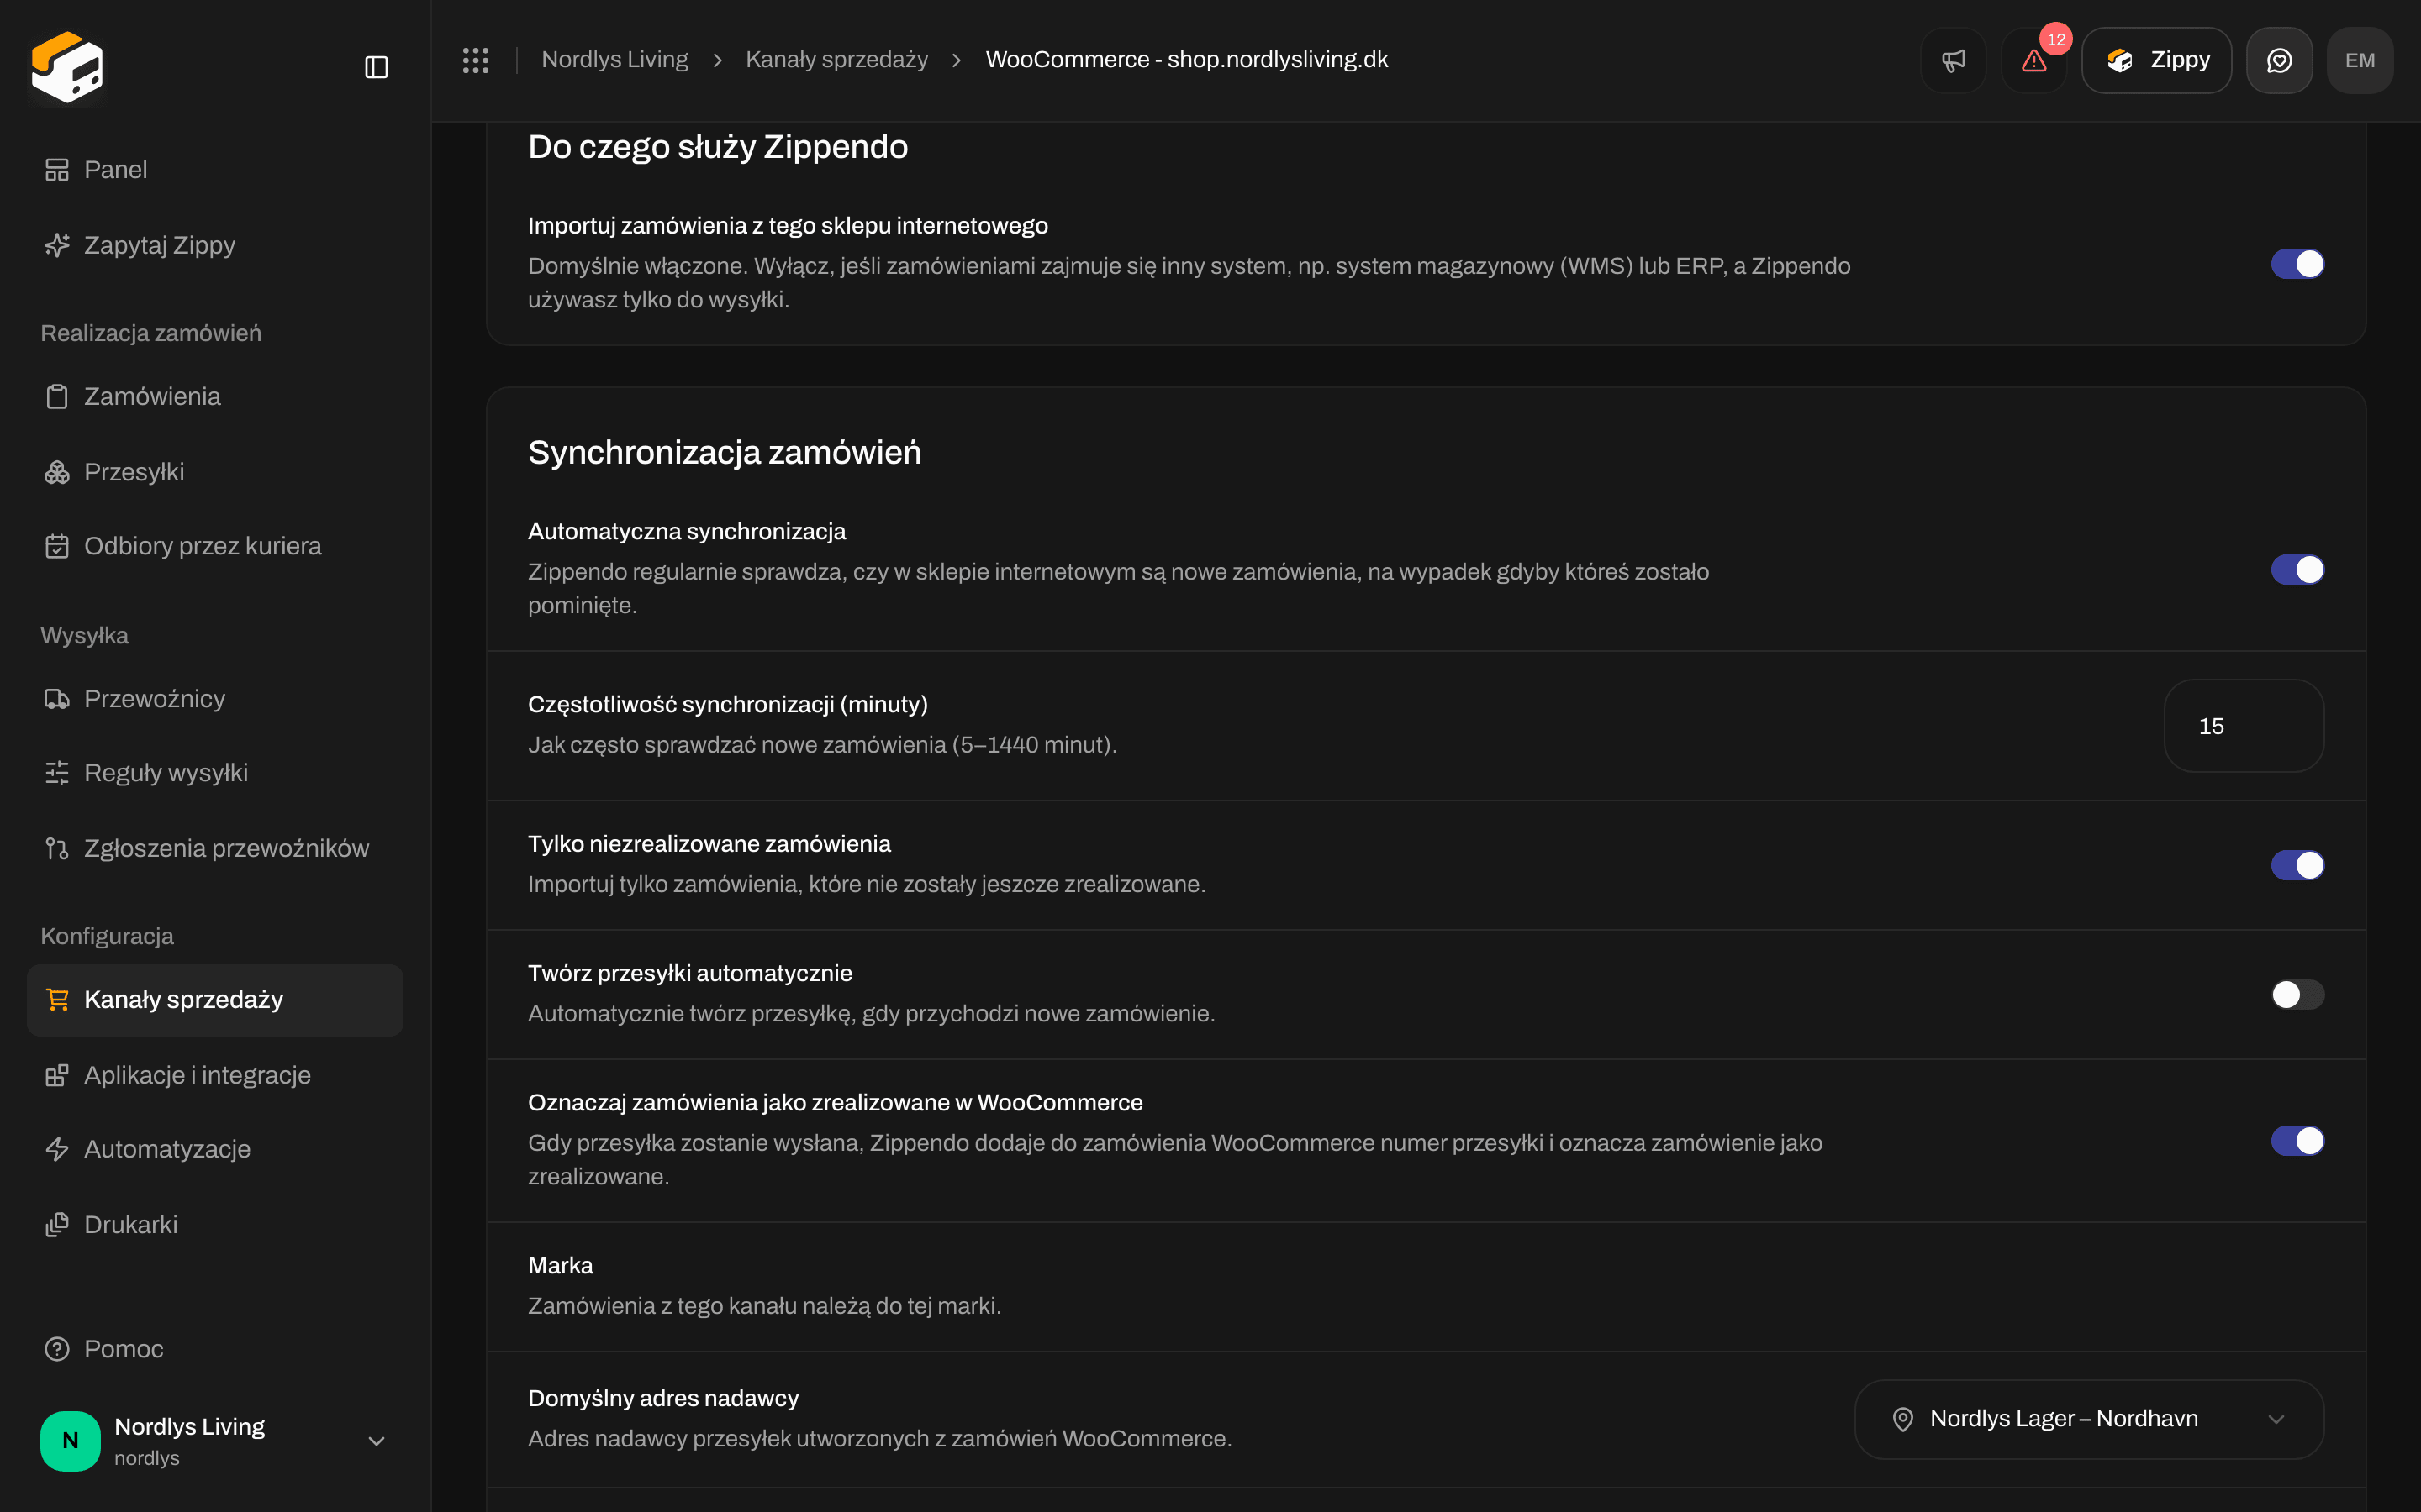
Task: Turn off Importuj zamówienia toggle
Action: click(x=2297, y=264)
